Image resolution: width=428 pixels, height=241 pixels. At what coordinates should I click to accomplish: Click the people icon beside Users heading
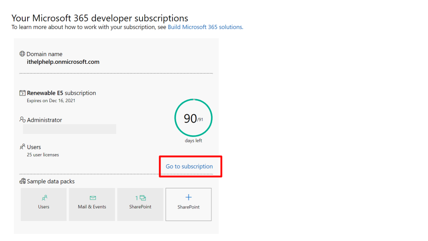coord(22,147)
